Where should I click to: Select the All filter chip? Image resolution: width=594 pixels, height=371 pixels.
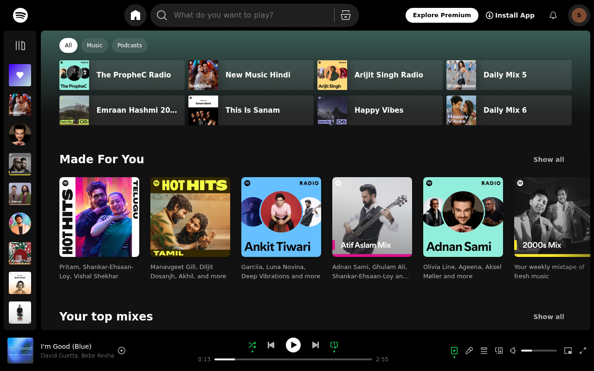pos(68,45)
